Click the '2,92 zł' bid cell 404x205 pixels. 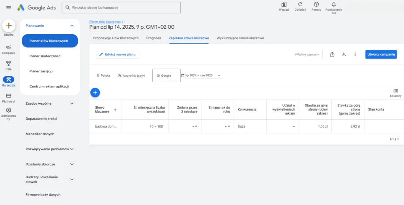(x=355, y=126)
